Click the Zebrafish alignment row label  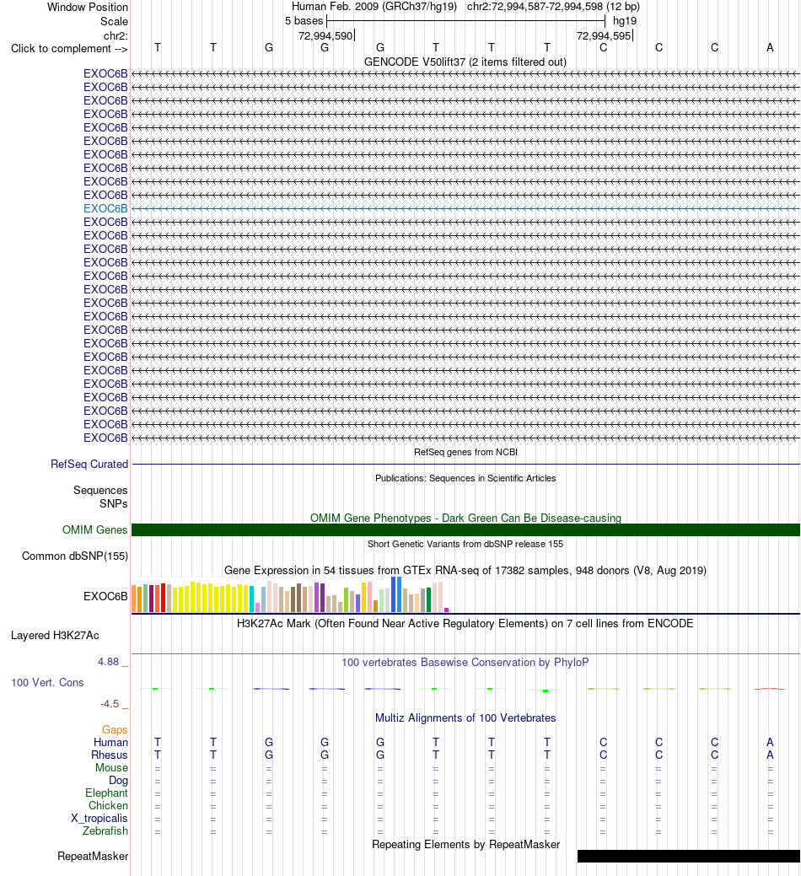(105, 830)
